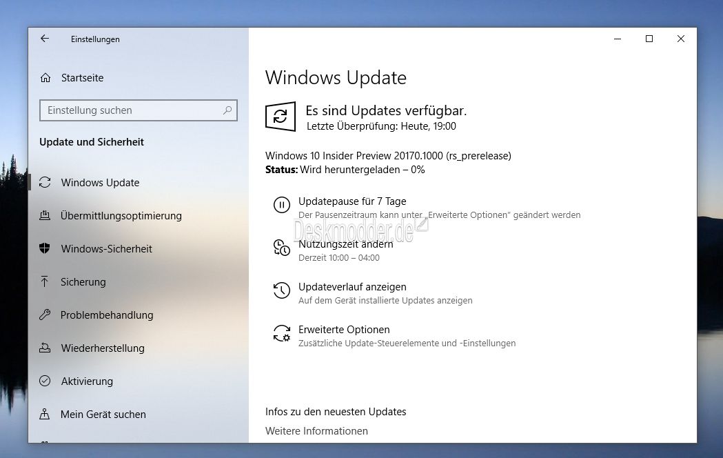The image size is (723, 458).
Task: Maximize the Einstellungen window
Action: [649, 39]
